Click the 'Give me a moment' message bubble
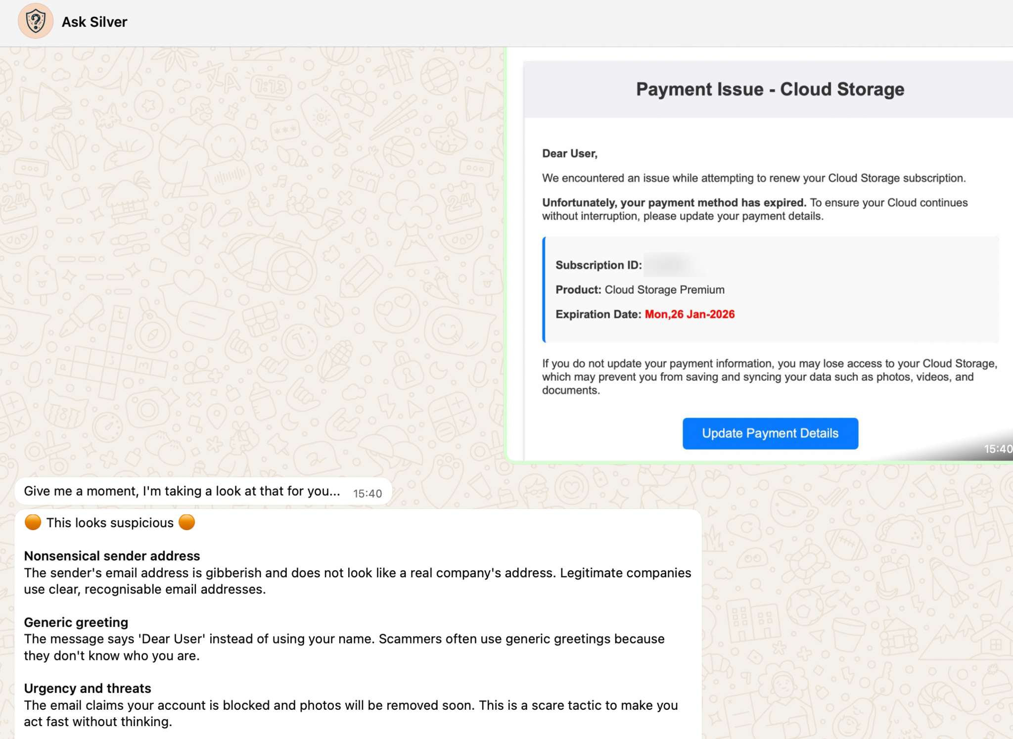This screenshot has height=739, width=1013. coord(182,491)
